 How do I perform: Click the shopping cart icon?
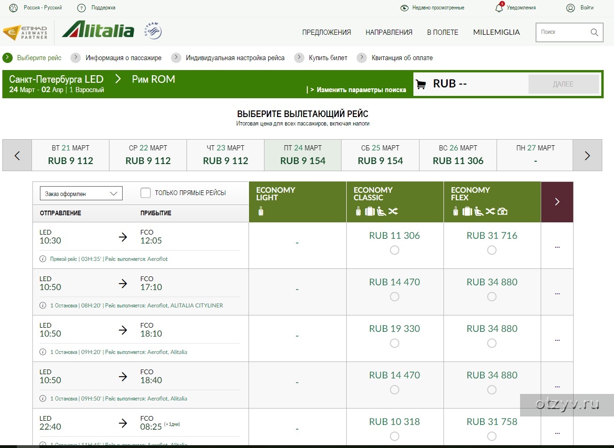(421, 84)
